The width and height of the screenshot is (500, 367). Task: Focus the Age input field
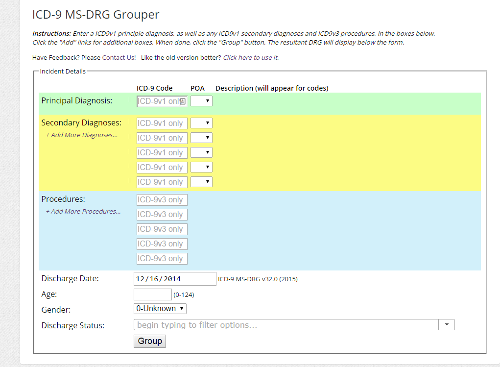152,294
